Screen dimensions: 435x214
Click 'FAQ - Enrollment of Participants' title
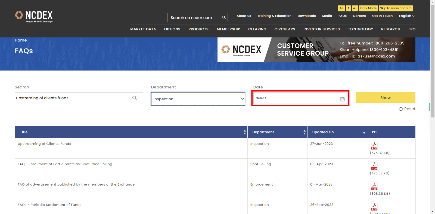[x=65, y=164]
